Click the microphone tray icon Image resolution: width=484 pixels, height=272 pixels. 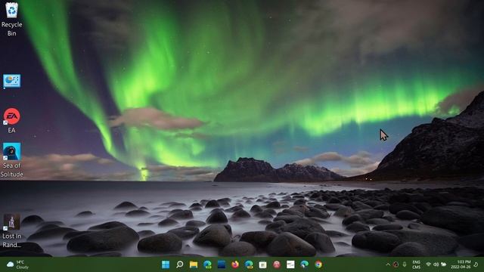405,264
